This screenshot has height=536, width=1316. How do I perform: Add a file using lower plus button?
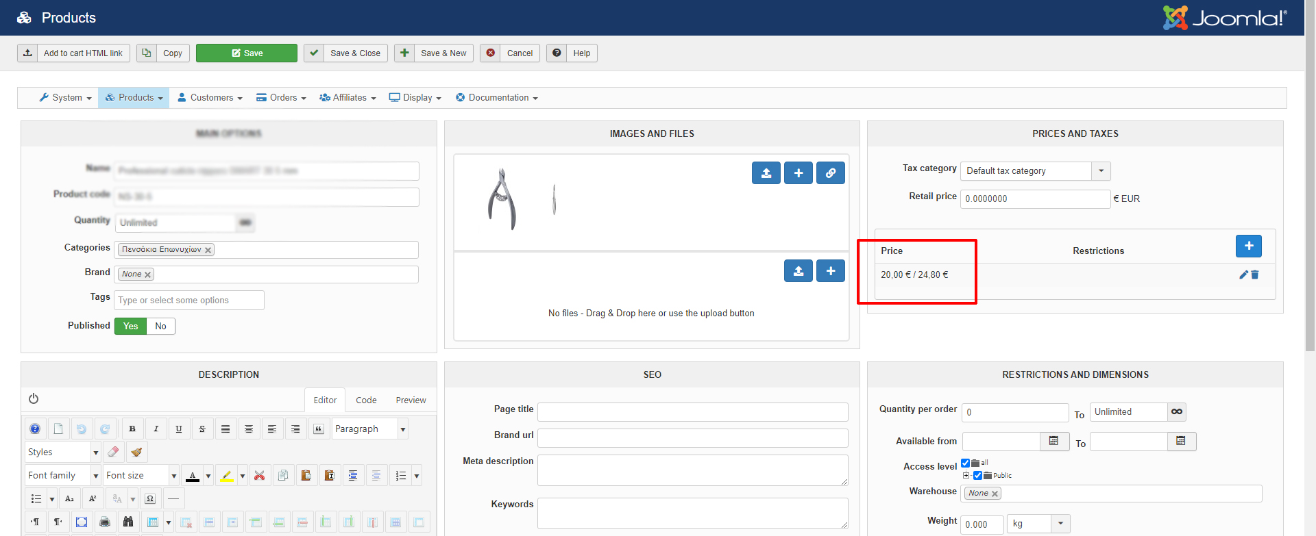click(x=831, y=271)
